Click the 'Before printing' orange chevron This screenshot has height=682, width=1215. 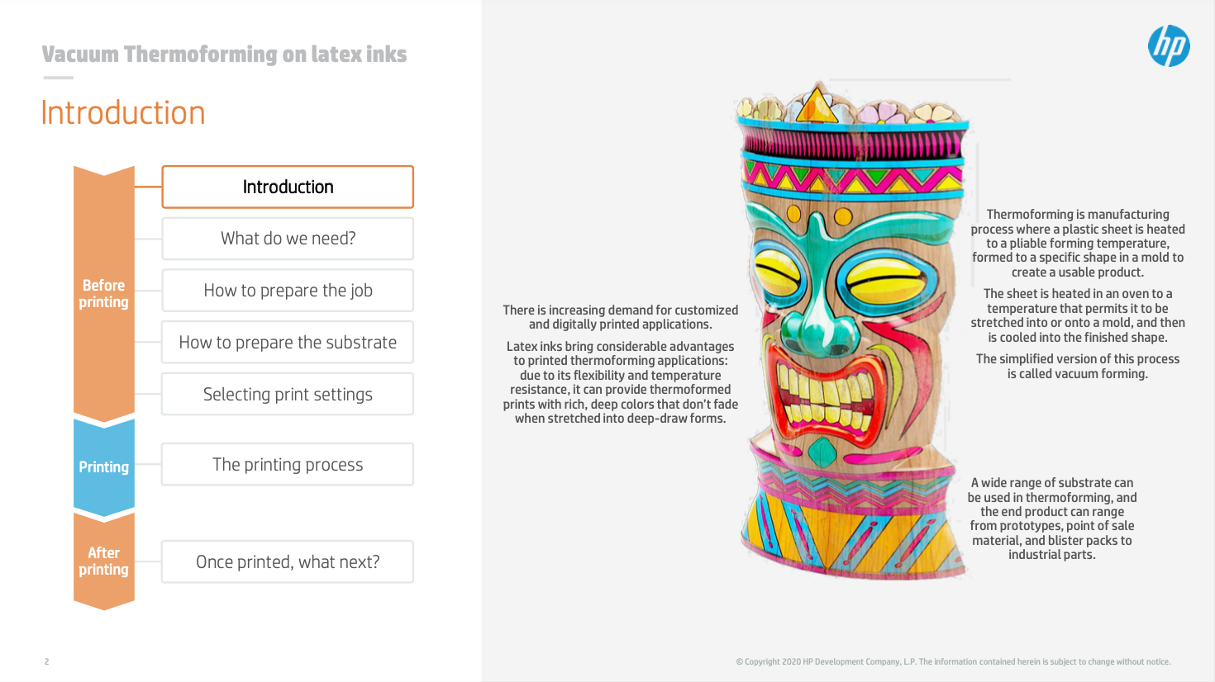[104, 294]
